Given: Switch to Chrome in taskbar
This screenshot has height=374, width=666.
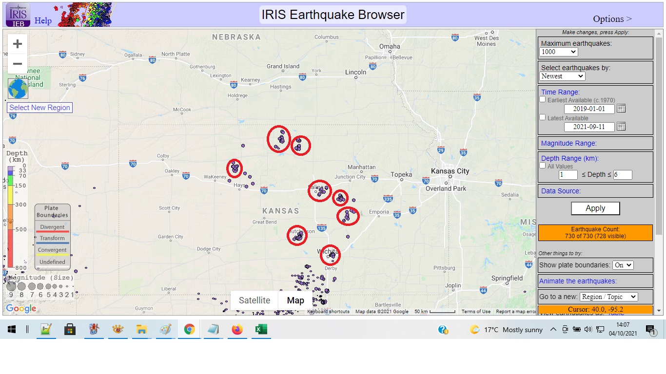Looking at the screenshot, I should 189,330.
